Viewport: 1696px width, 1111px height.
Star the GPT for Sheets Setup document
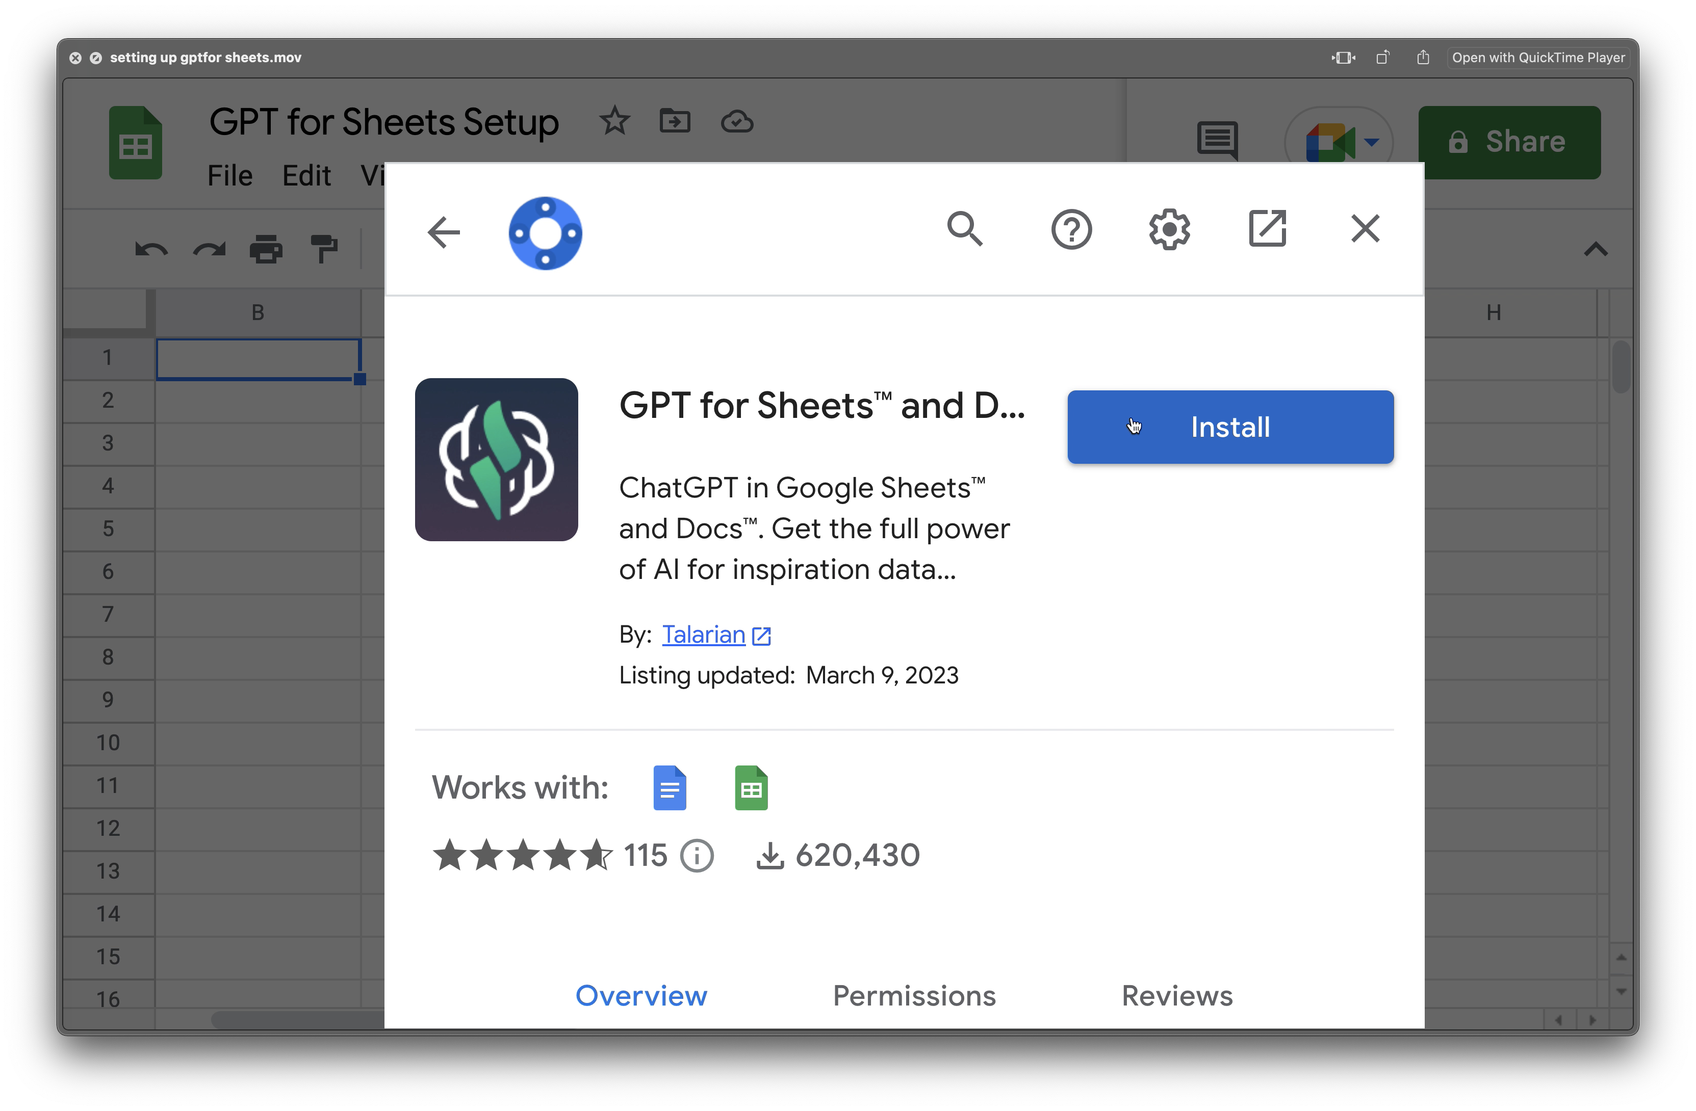coord(614,121)
